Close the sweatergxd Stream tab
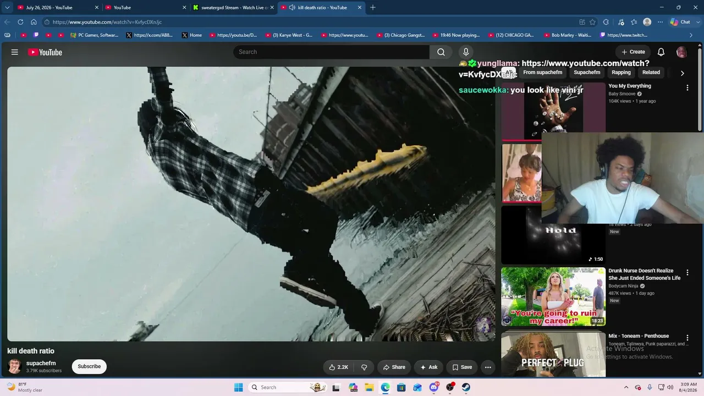Image resolution: width=704 pixels, height=396 pixels. click(272, 8)
